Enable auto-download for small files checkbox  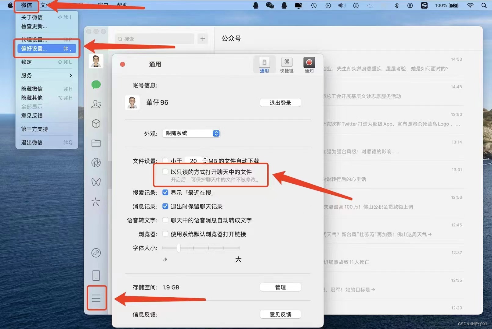coord(165,160)
